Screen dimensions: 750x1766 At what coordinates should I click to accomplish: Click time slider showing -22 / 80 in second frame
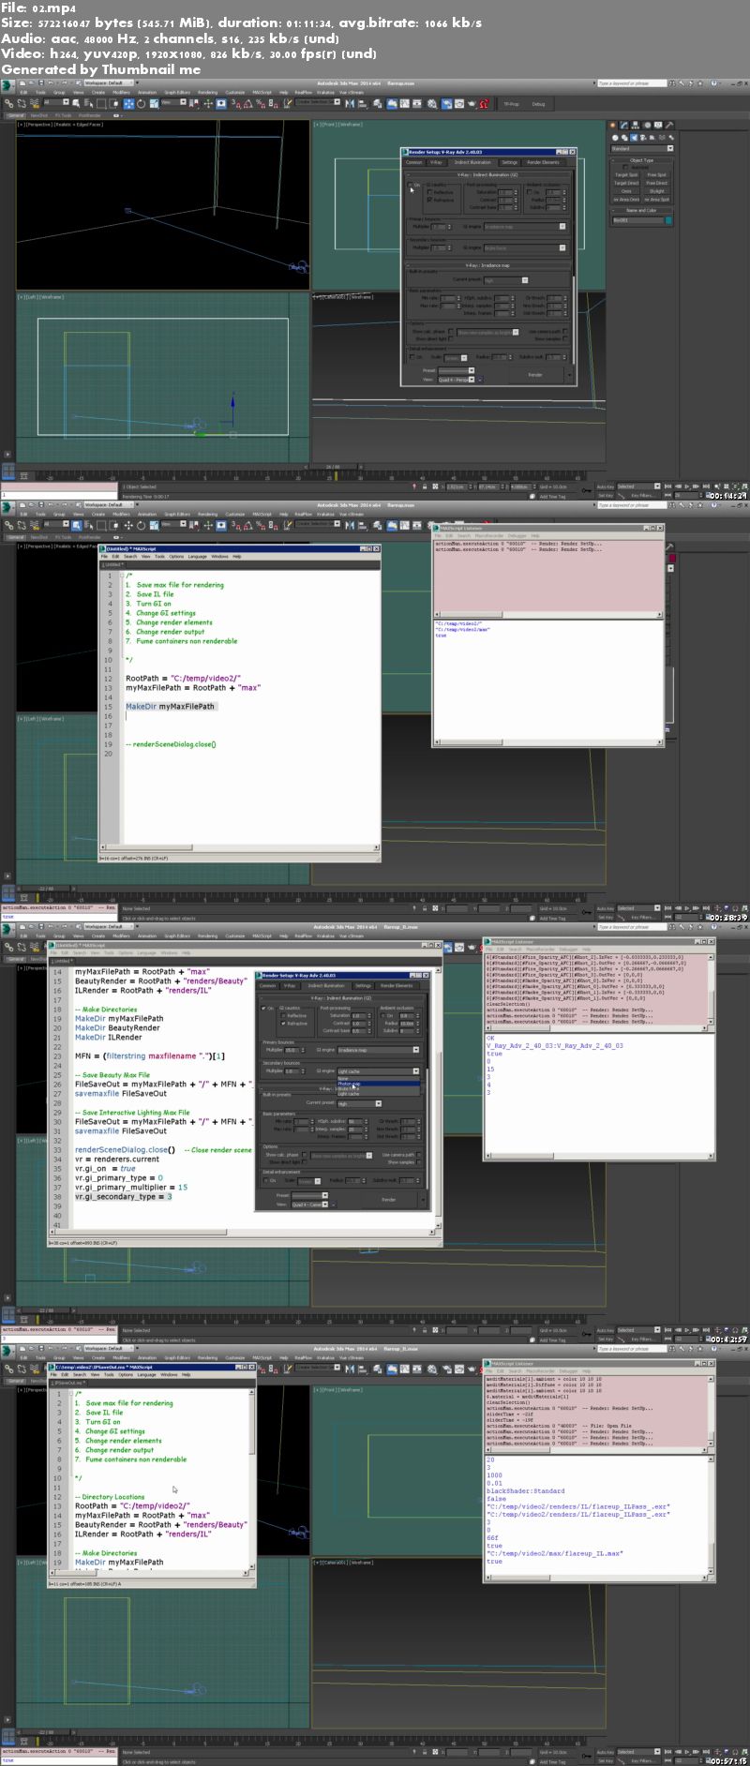coord(45,889)
